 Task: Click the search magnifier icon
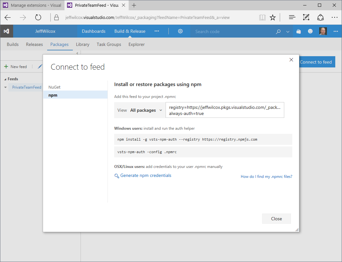(278, 31)
